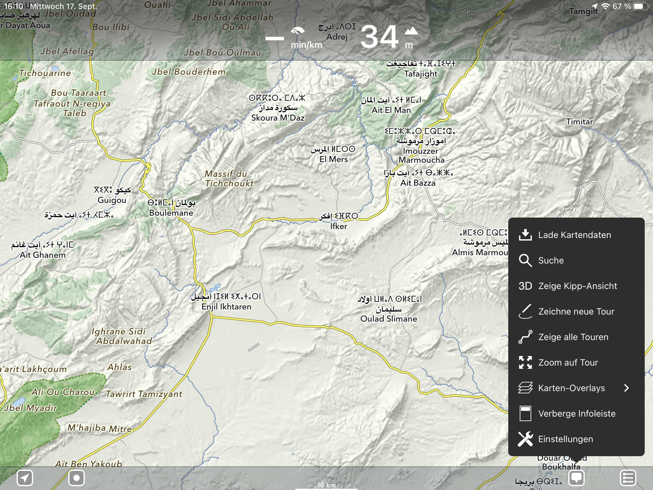The height and width of the screenshot is (490, 653).
Task: Click the 10 km map scale bar
Action: click(326, 485)
